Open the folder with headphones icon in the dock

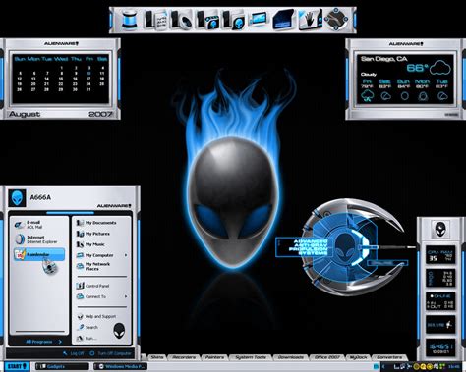[x=182, y=20]
